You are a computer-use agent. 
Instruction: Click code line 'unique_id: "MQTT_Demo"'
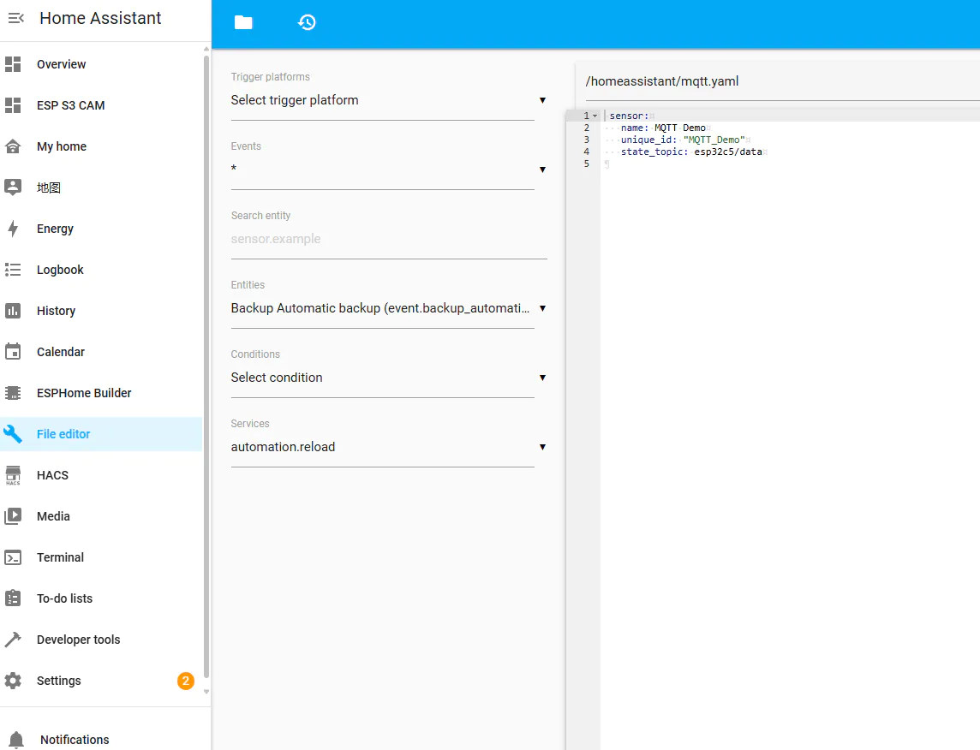coord(683,140)
